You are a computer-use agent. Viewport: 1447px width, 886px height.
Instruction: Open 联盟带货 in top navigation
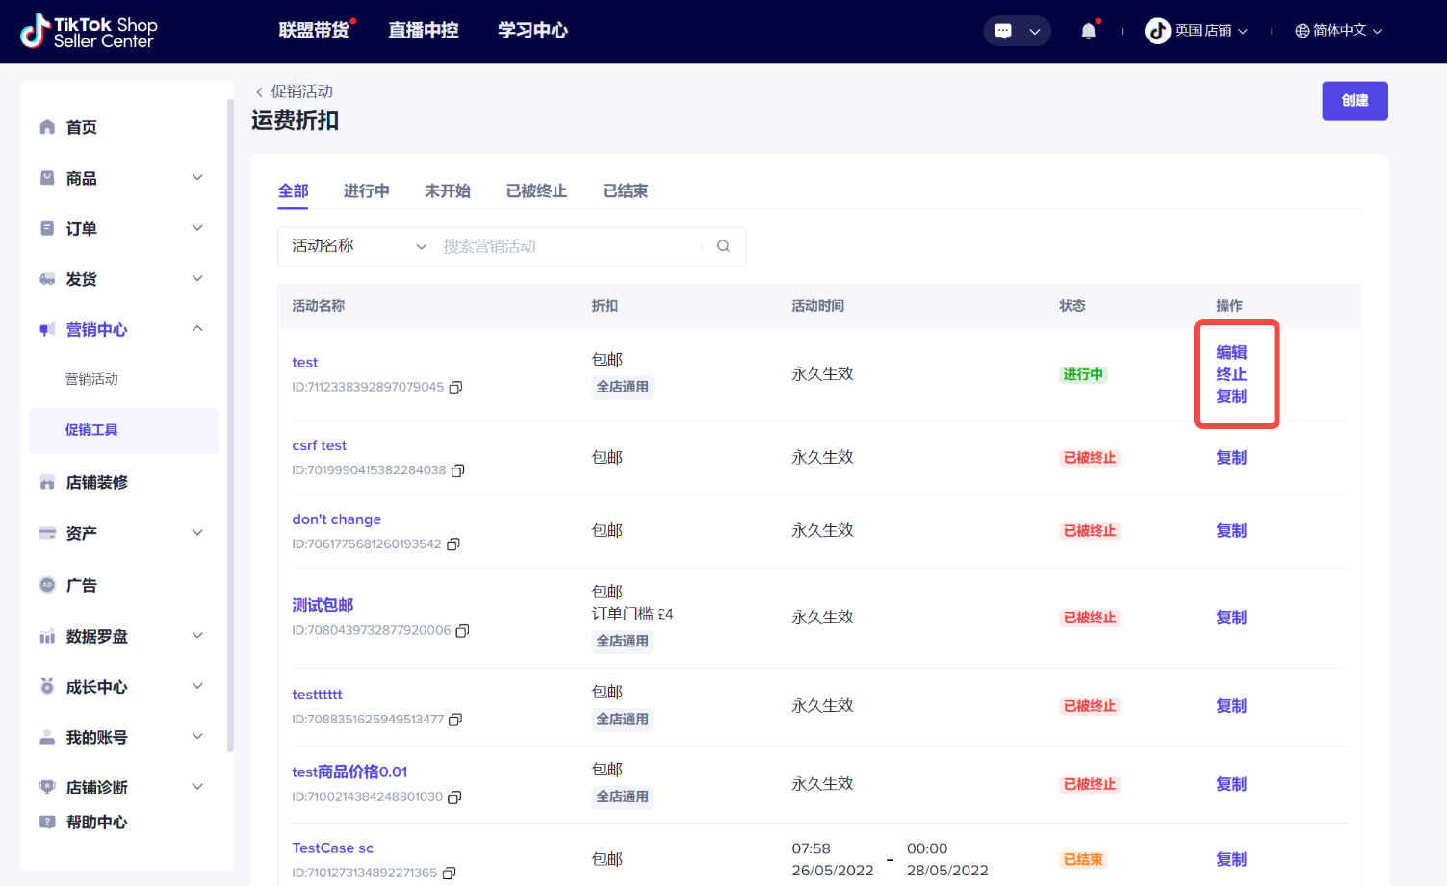click(x=314, y=31)
